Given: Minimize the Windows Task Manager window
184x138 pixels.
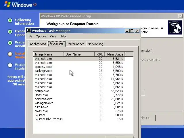Looking at the screenshot, I should pos(127,31).
